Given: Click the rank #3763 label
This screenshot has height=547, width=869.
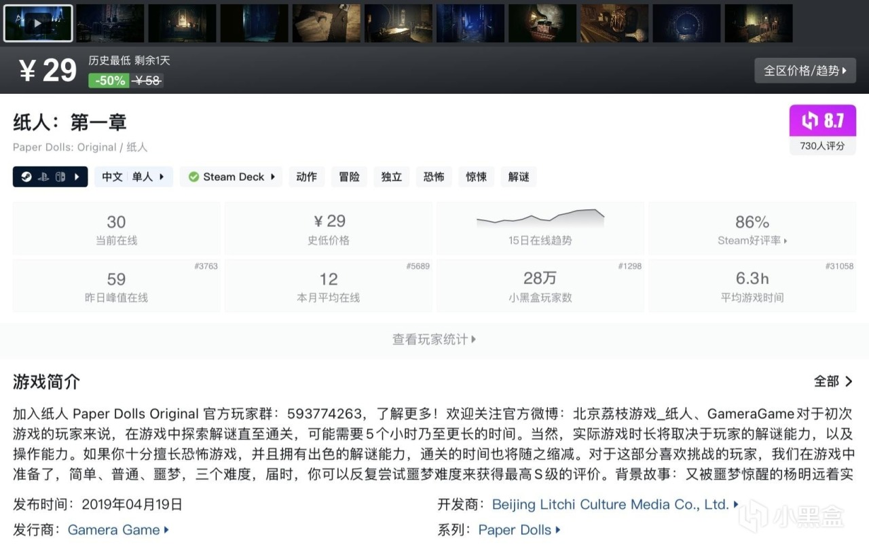Looking at the screenshot, I should (x=206, y=266).
